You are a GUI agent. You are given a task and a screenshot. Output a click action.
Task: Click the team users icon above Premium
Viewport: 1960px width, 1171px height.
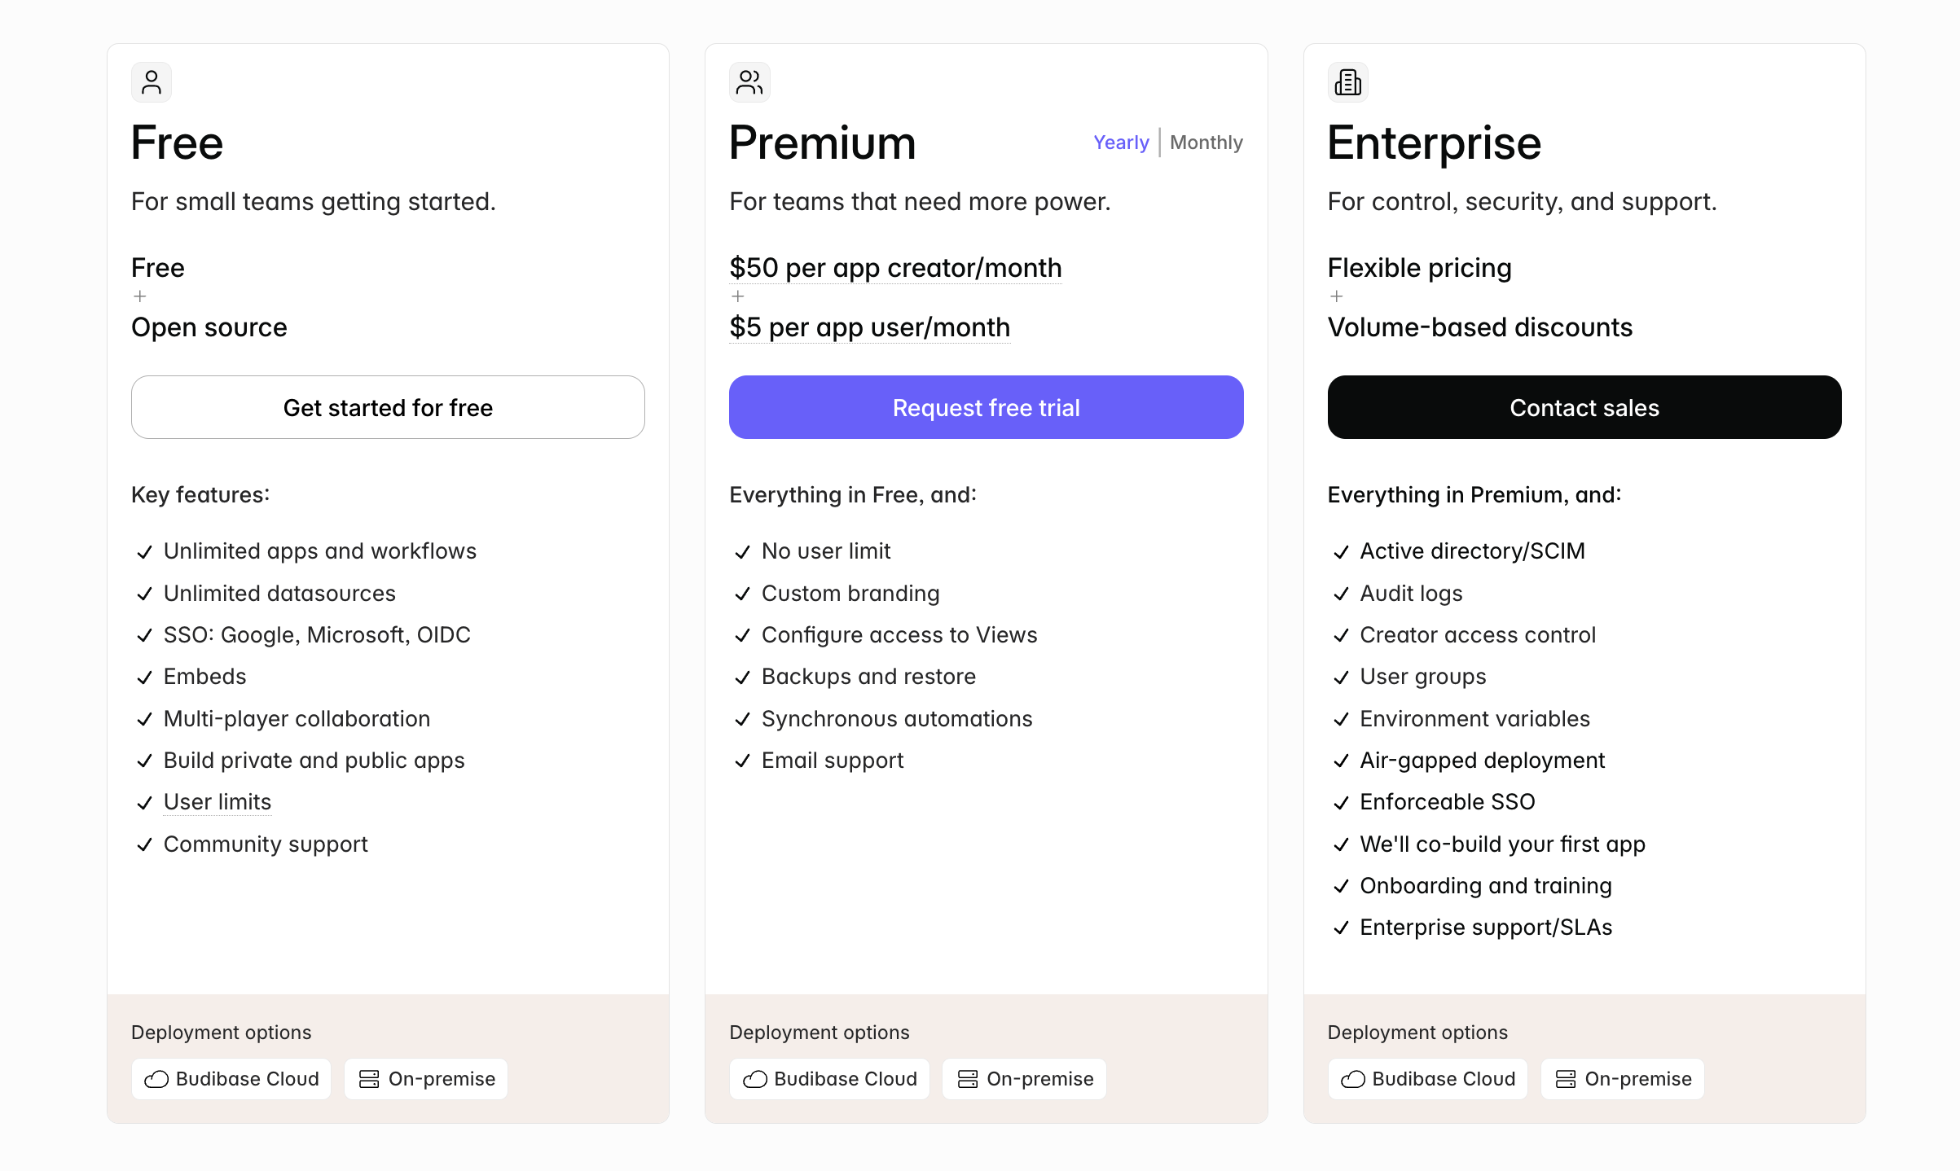(x=749, y=82)
